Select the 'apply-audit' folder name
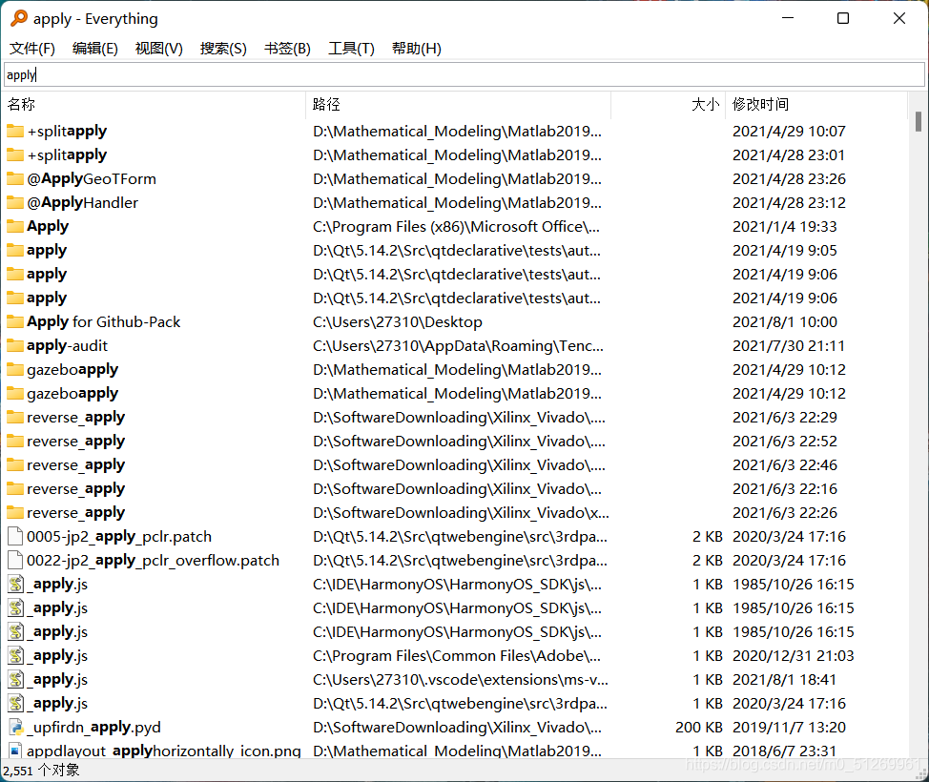The height and width of the screenshot is (782, 929). point(67,345)
